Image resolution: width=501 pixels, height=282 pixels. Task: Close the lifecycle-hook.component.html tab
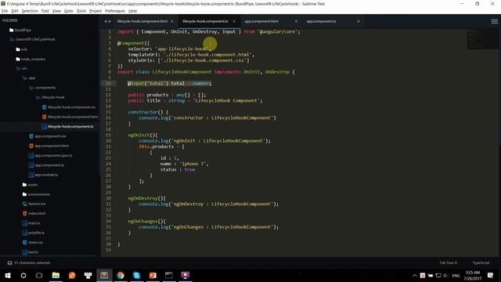[x=172, y=21]
